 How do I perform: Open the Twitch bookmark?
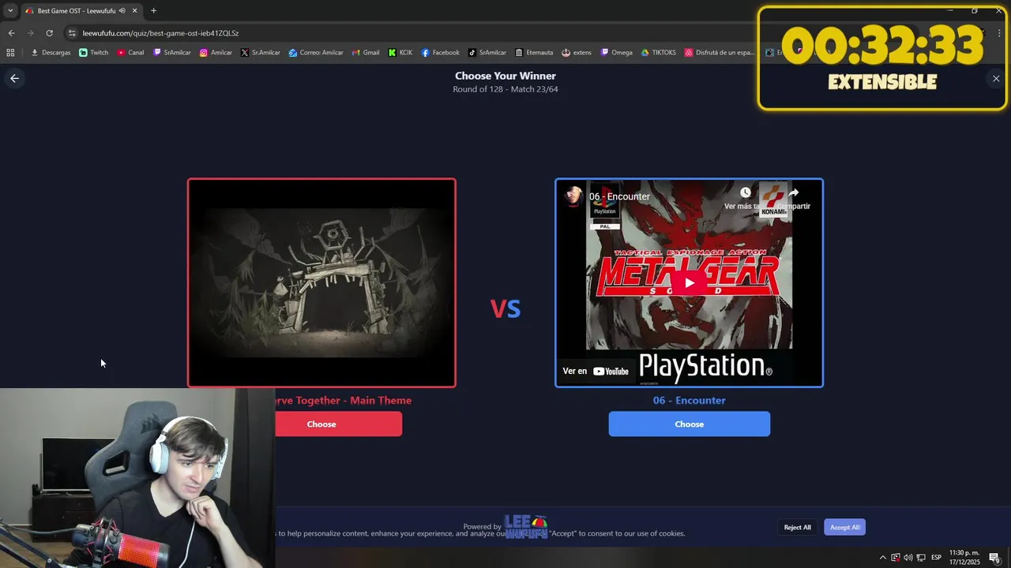(94, 53)
